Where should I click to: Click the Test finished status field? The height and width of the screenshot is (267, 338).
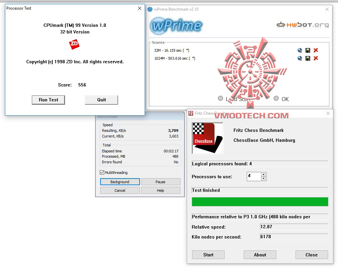[x=260, y=190]
